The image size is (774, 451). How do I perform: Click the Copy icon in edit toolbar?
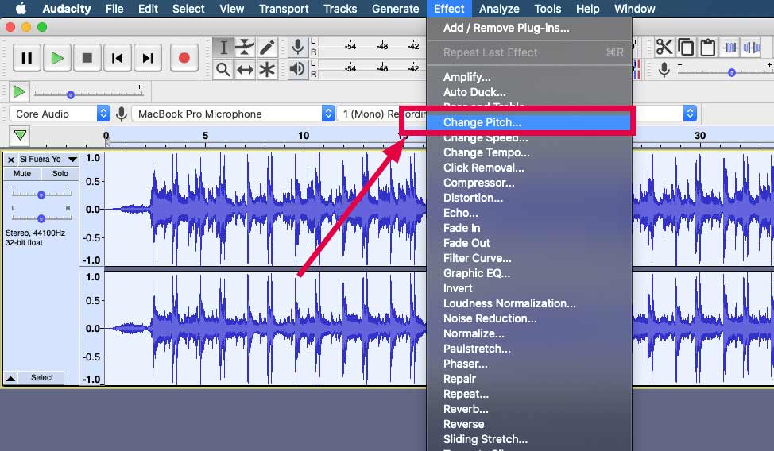(x=686, y=48)
